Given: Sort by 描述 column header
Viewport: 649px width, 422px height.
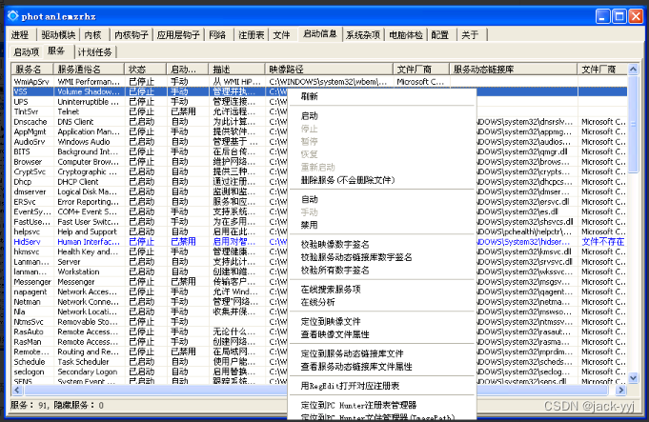Looking at the screenshot, I should click(236, 70).
